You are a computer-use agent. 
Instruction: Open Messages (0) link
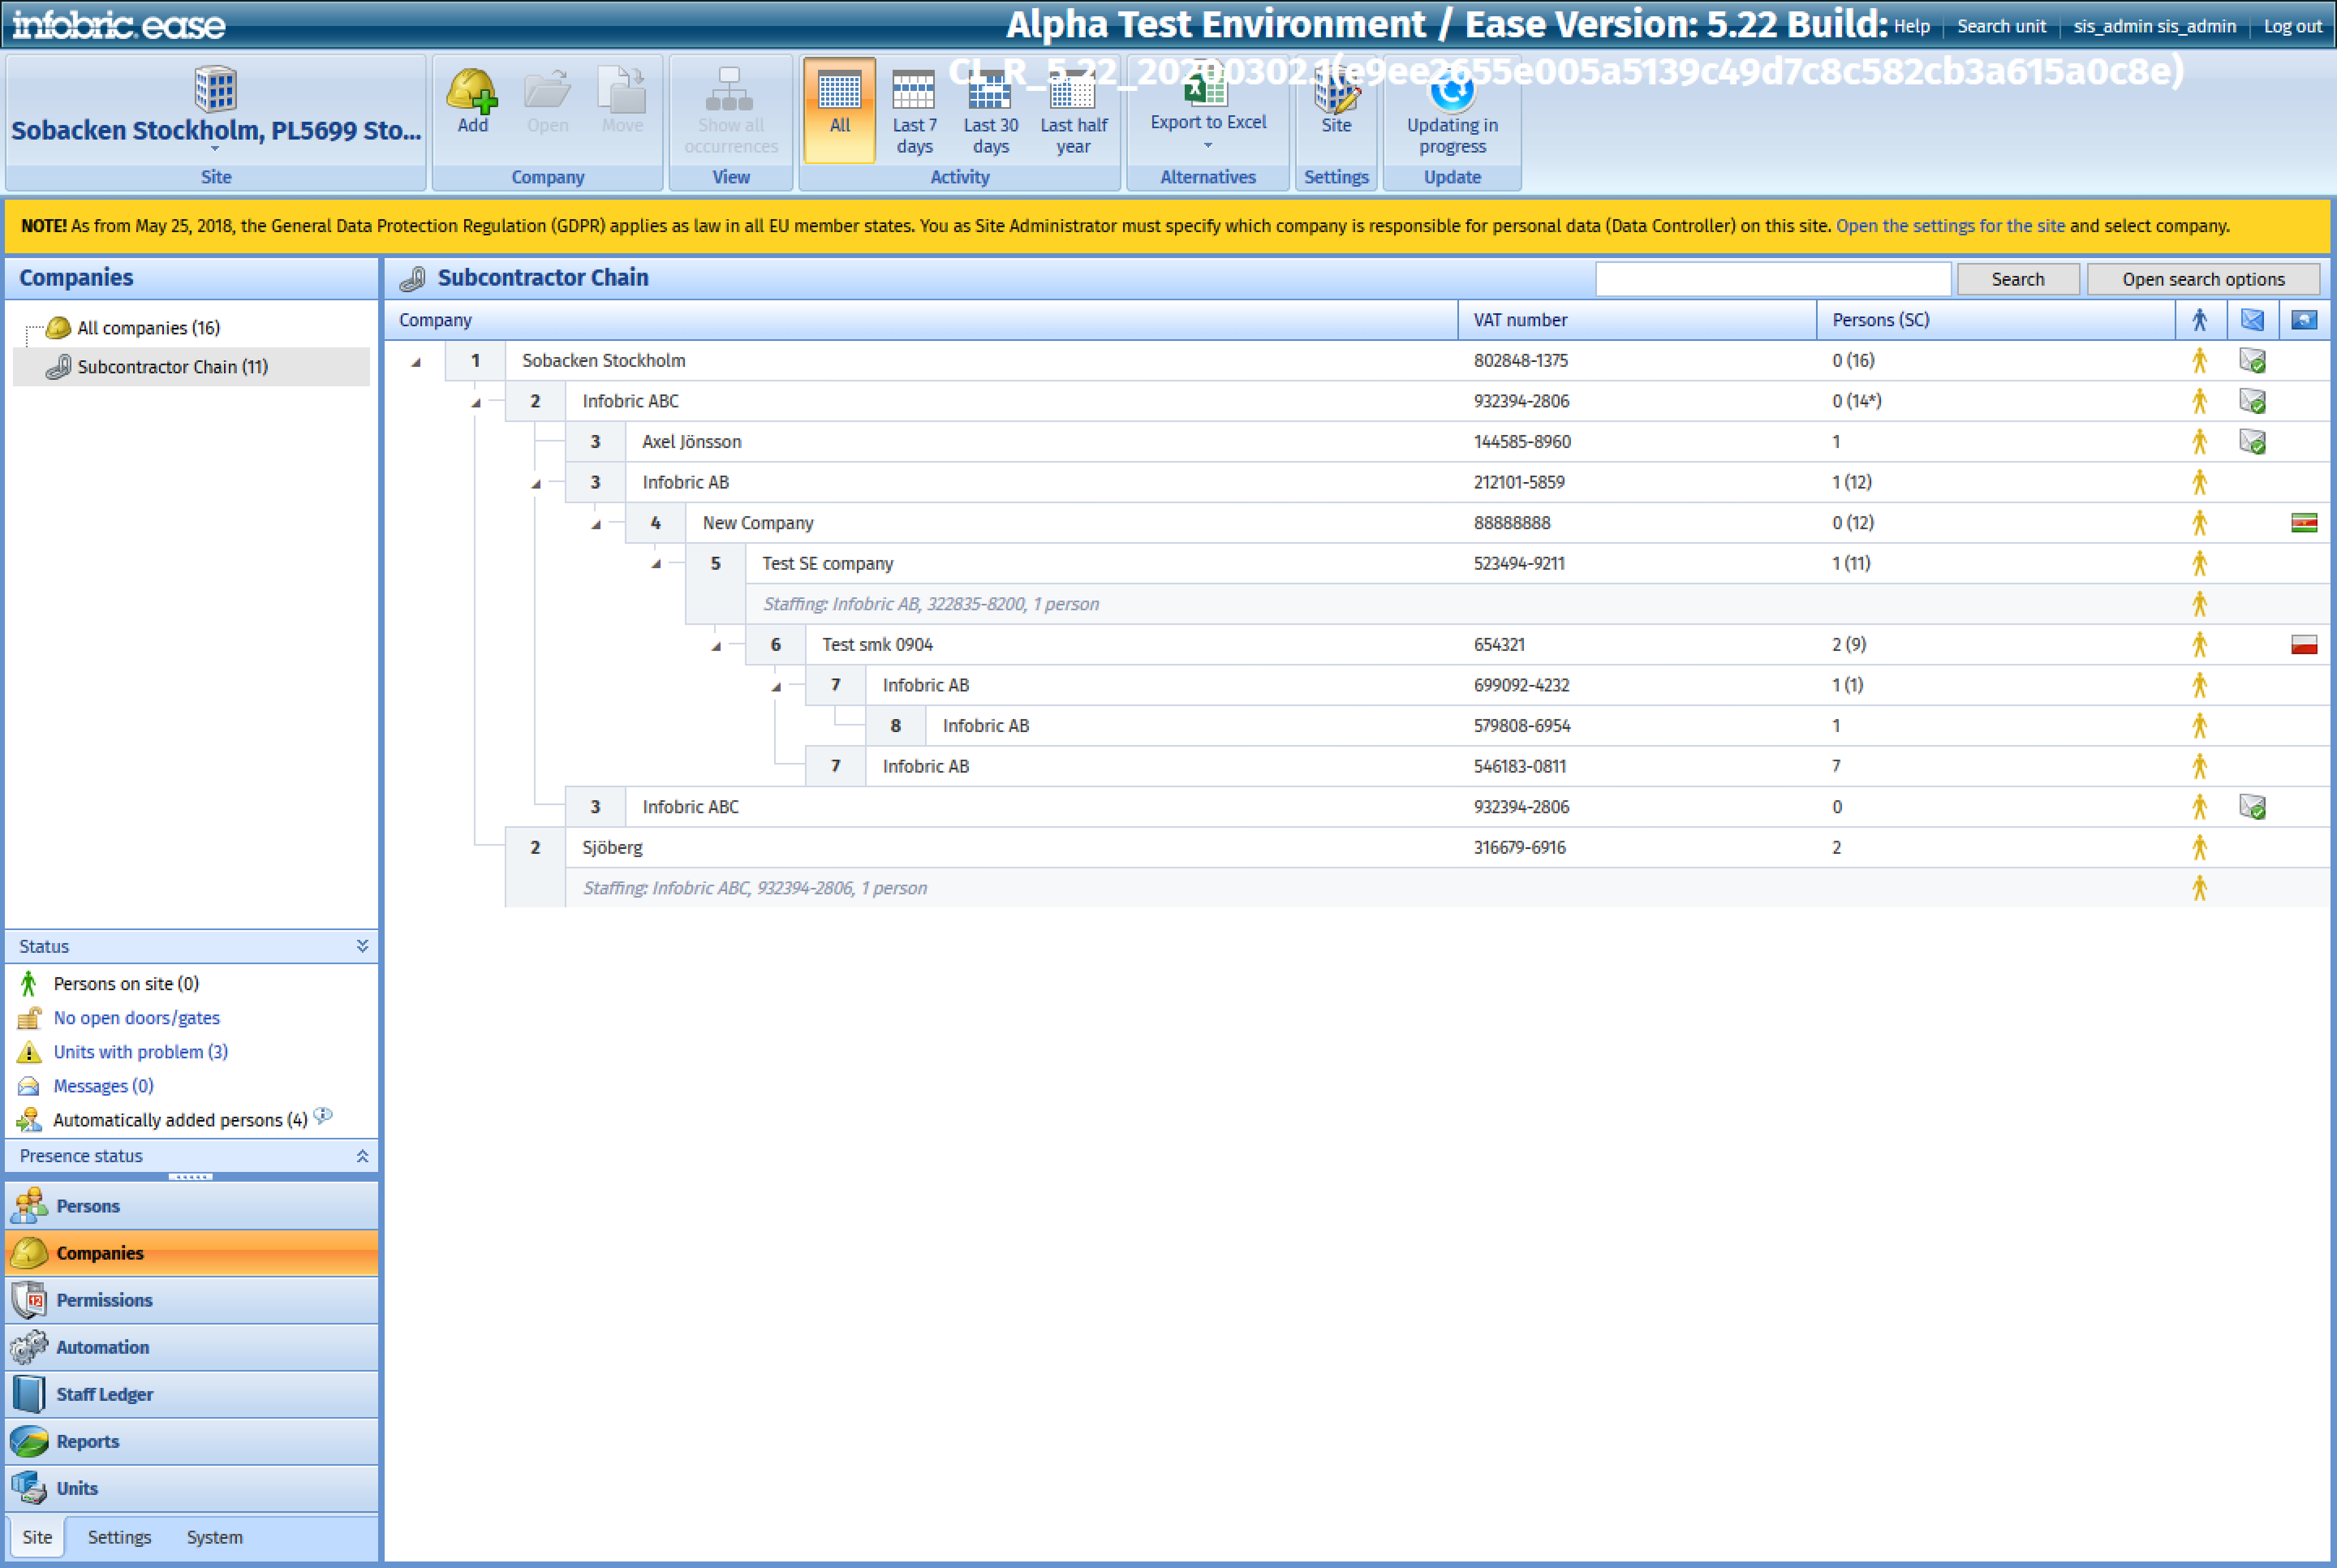tap(103, 1086)
